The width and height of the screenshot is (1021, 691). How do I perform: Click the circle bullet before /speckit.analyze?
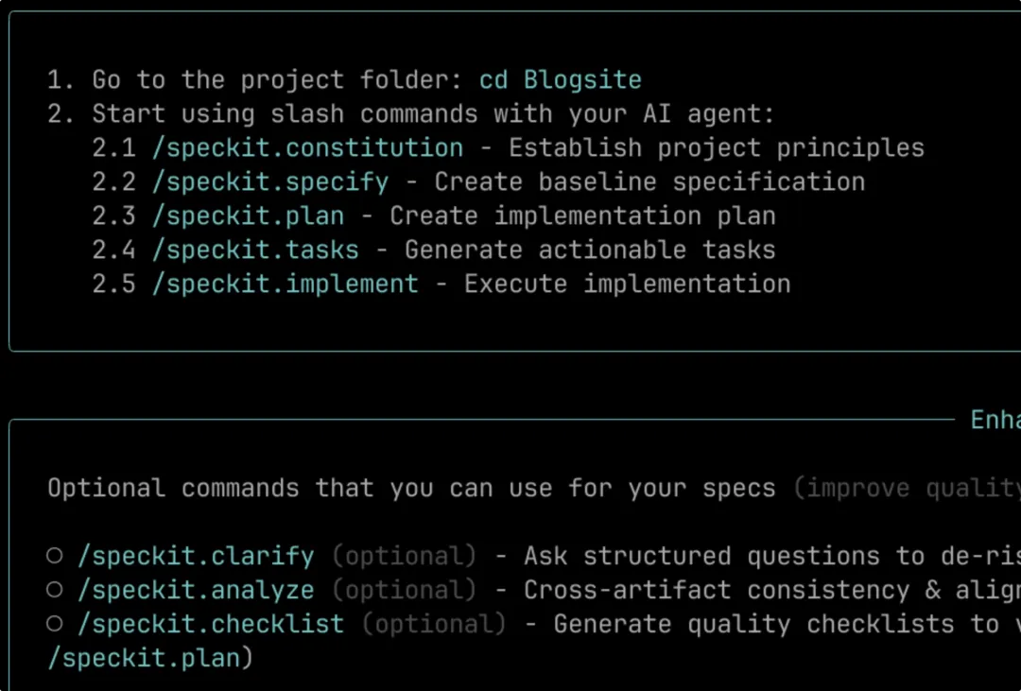(x=55, y=590)
